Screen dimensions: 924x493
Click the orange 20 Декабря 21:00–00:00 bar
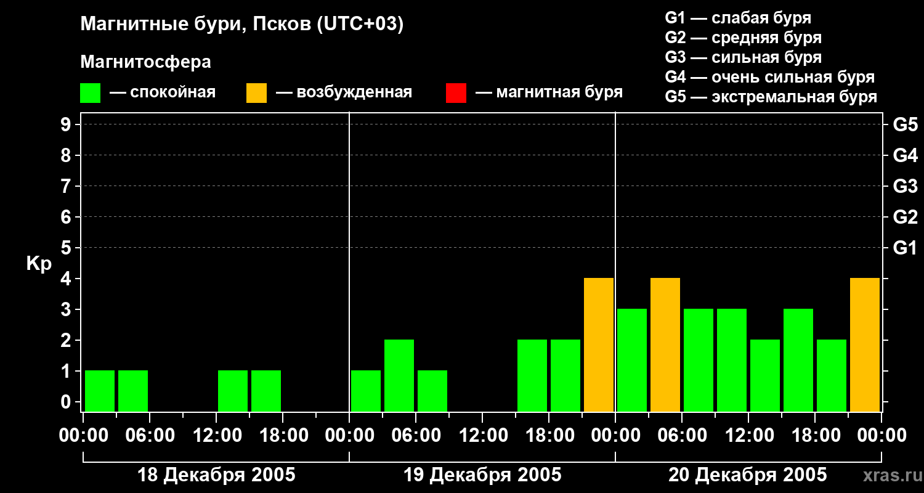[x=865, y=344]
